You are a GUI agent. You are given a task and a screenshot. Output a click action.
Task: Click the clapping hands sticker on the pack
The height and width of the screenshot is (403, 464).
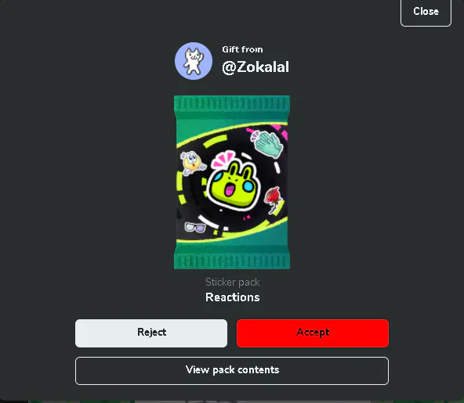(267, 144)
